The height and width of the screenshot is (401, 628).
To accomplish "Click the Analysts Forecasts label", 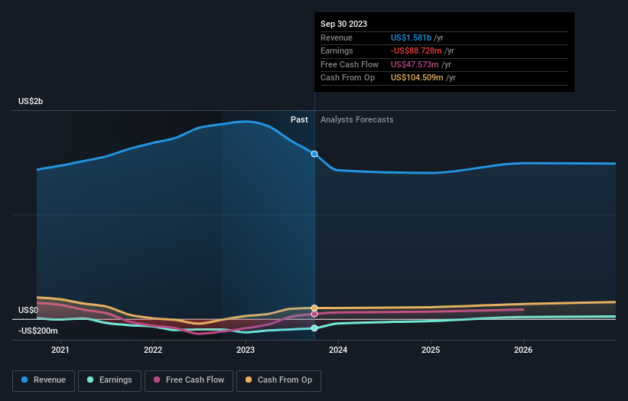I will (x=357, y=120).
